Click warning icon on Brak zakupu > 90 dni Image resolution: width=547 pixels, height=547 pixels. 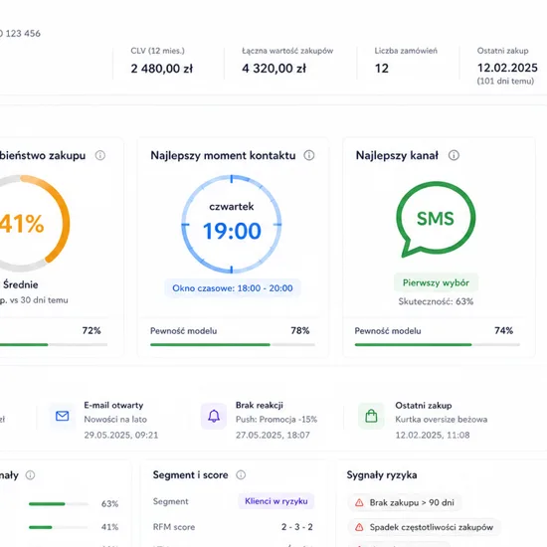[359, 502]
